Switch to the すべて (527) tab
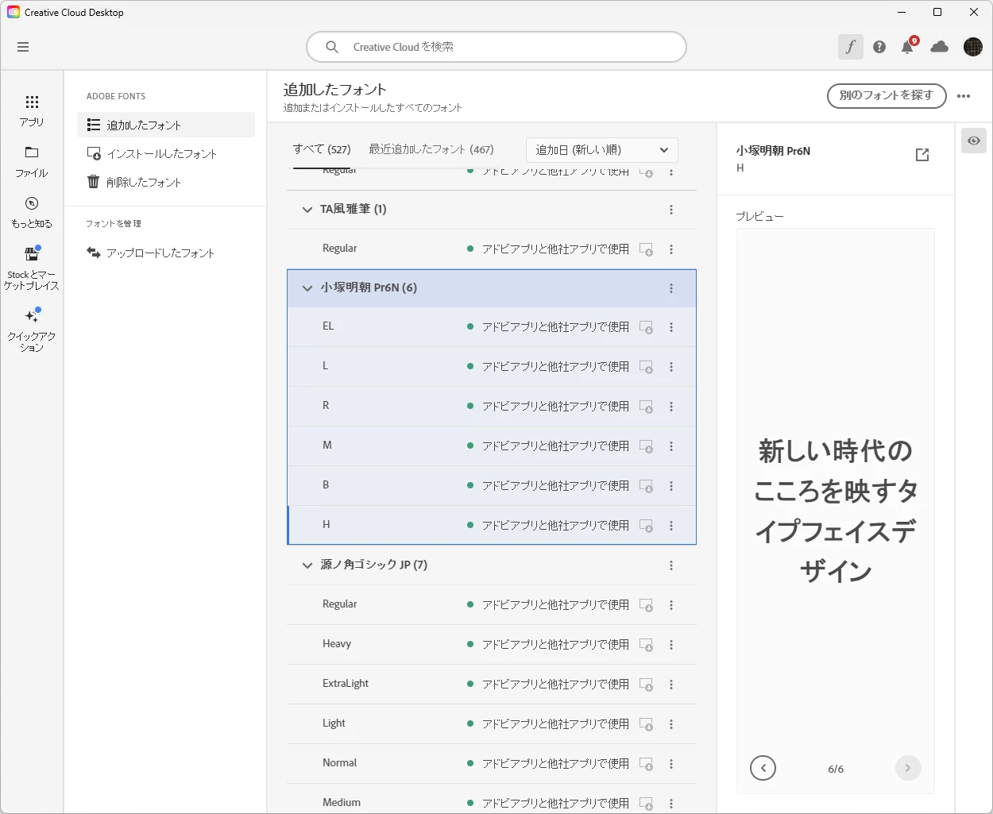 click(x=322, y=149)
